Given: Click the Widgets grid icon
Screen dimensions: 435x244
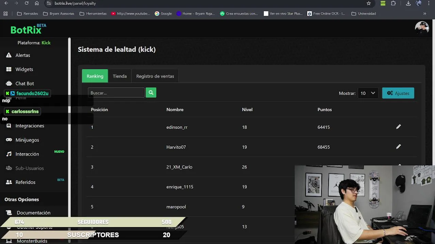Looking at the screenshot, I should (x=9, y=69).
